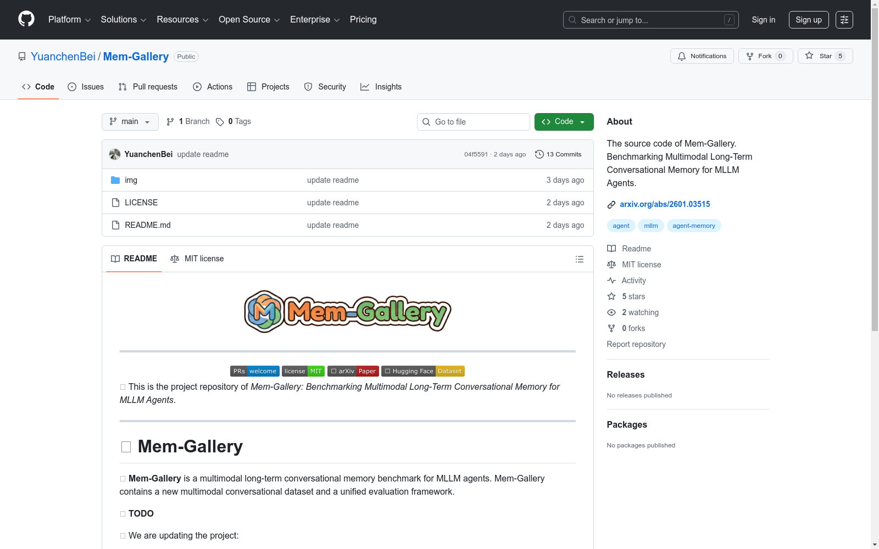Viewport: 879px width, 549px height.
Task: Click the Mem-Gallery logo image
Action: pos(348,311)
